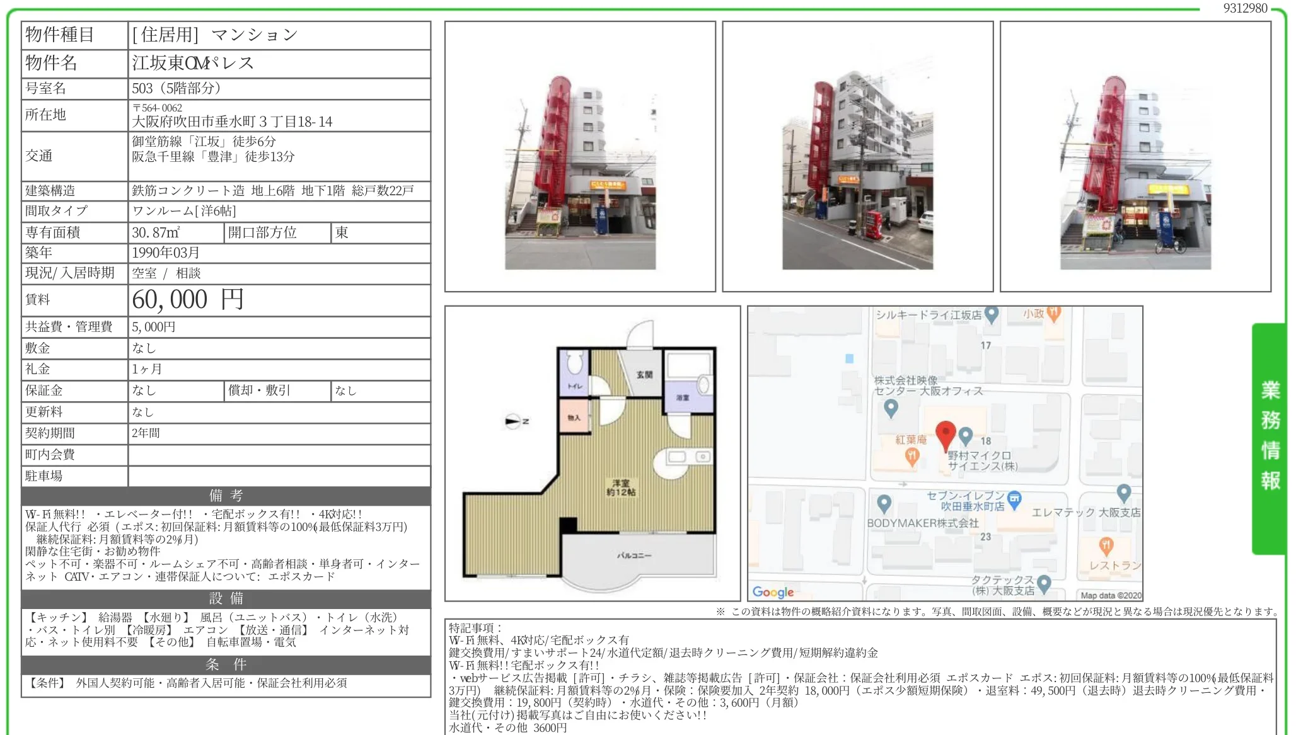Click the エレマテック 大阪支店 map pin
This screenshot has height=735, width=1296.
(1123, 493)
